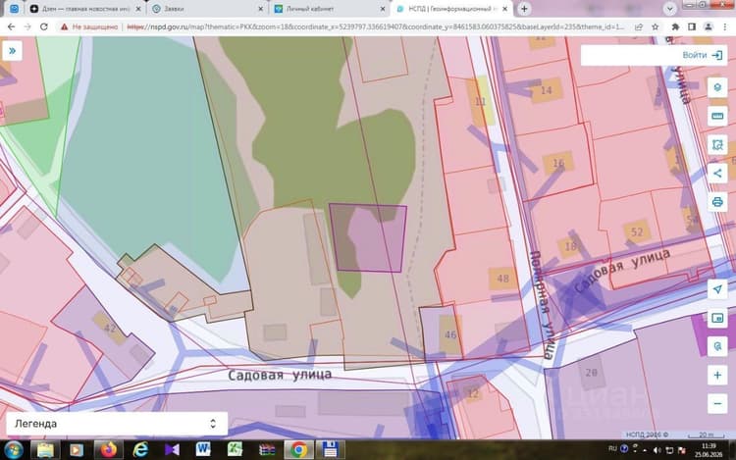
Task: Click the Войти login button
Action: point(702,55)
